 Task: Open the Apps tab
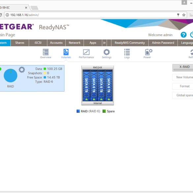(93, 43)
